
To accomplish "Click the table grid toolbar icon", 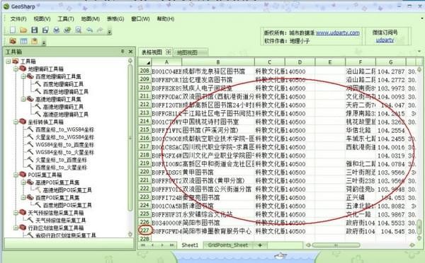I will pyautogui.click(x=23, y=41).
